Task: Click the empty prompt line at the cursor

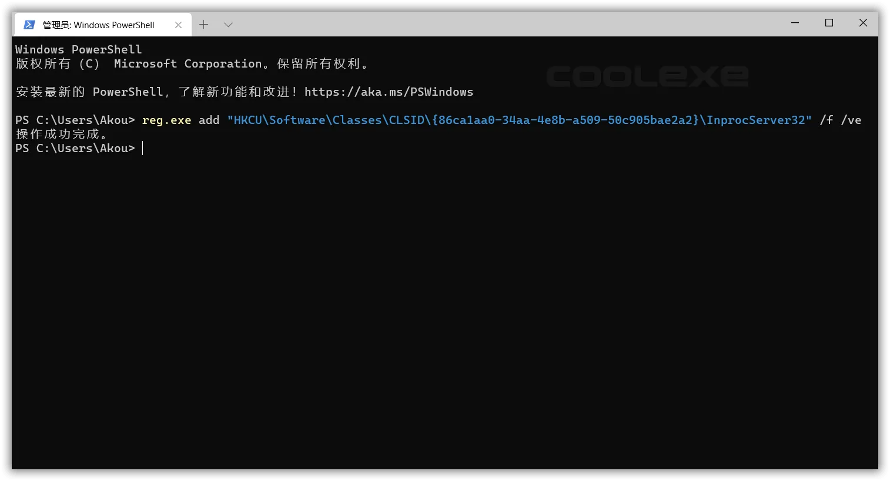Action: pyautogui.click(x=143, y=149)
